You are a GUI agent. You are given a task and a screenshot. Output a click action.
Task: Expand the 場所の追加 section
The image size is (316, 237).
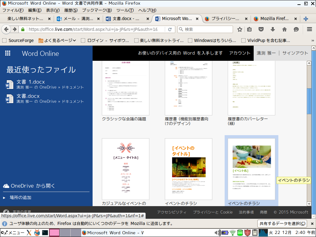[x=17, y=198]
